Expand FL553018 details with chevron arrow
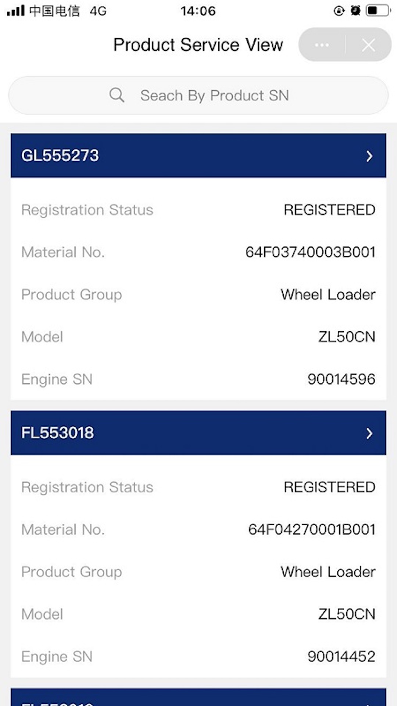397x706 pixels. tap(369, 434)
